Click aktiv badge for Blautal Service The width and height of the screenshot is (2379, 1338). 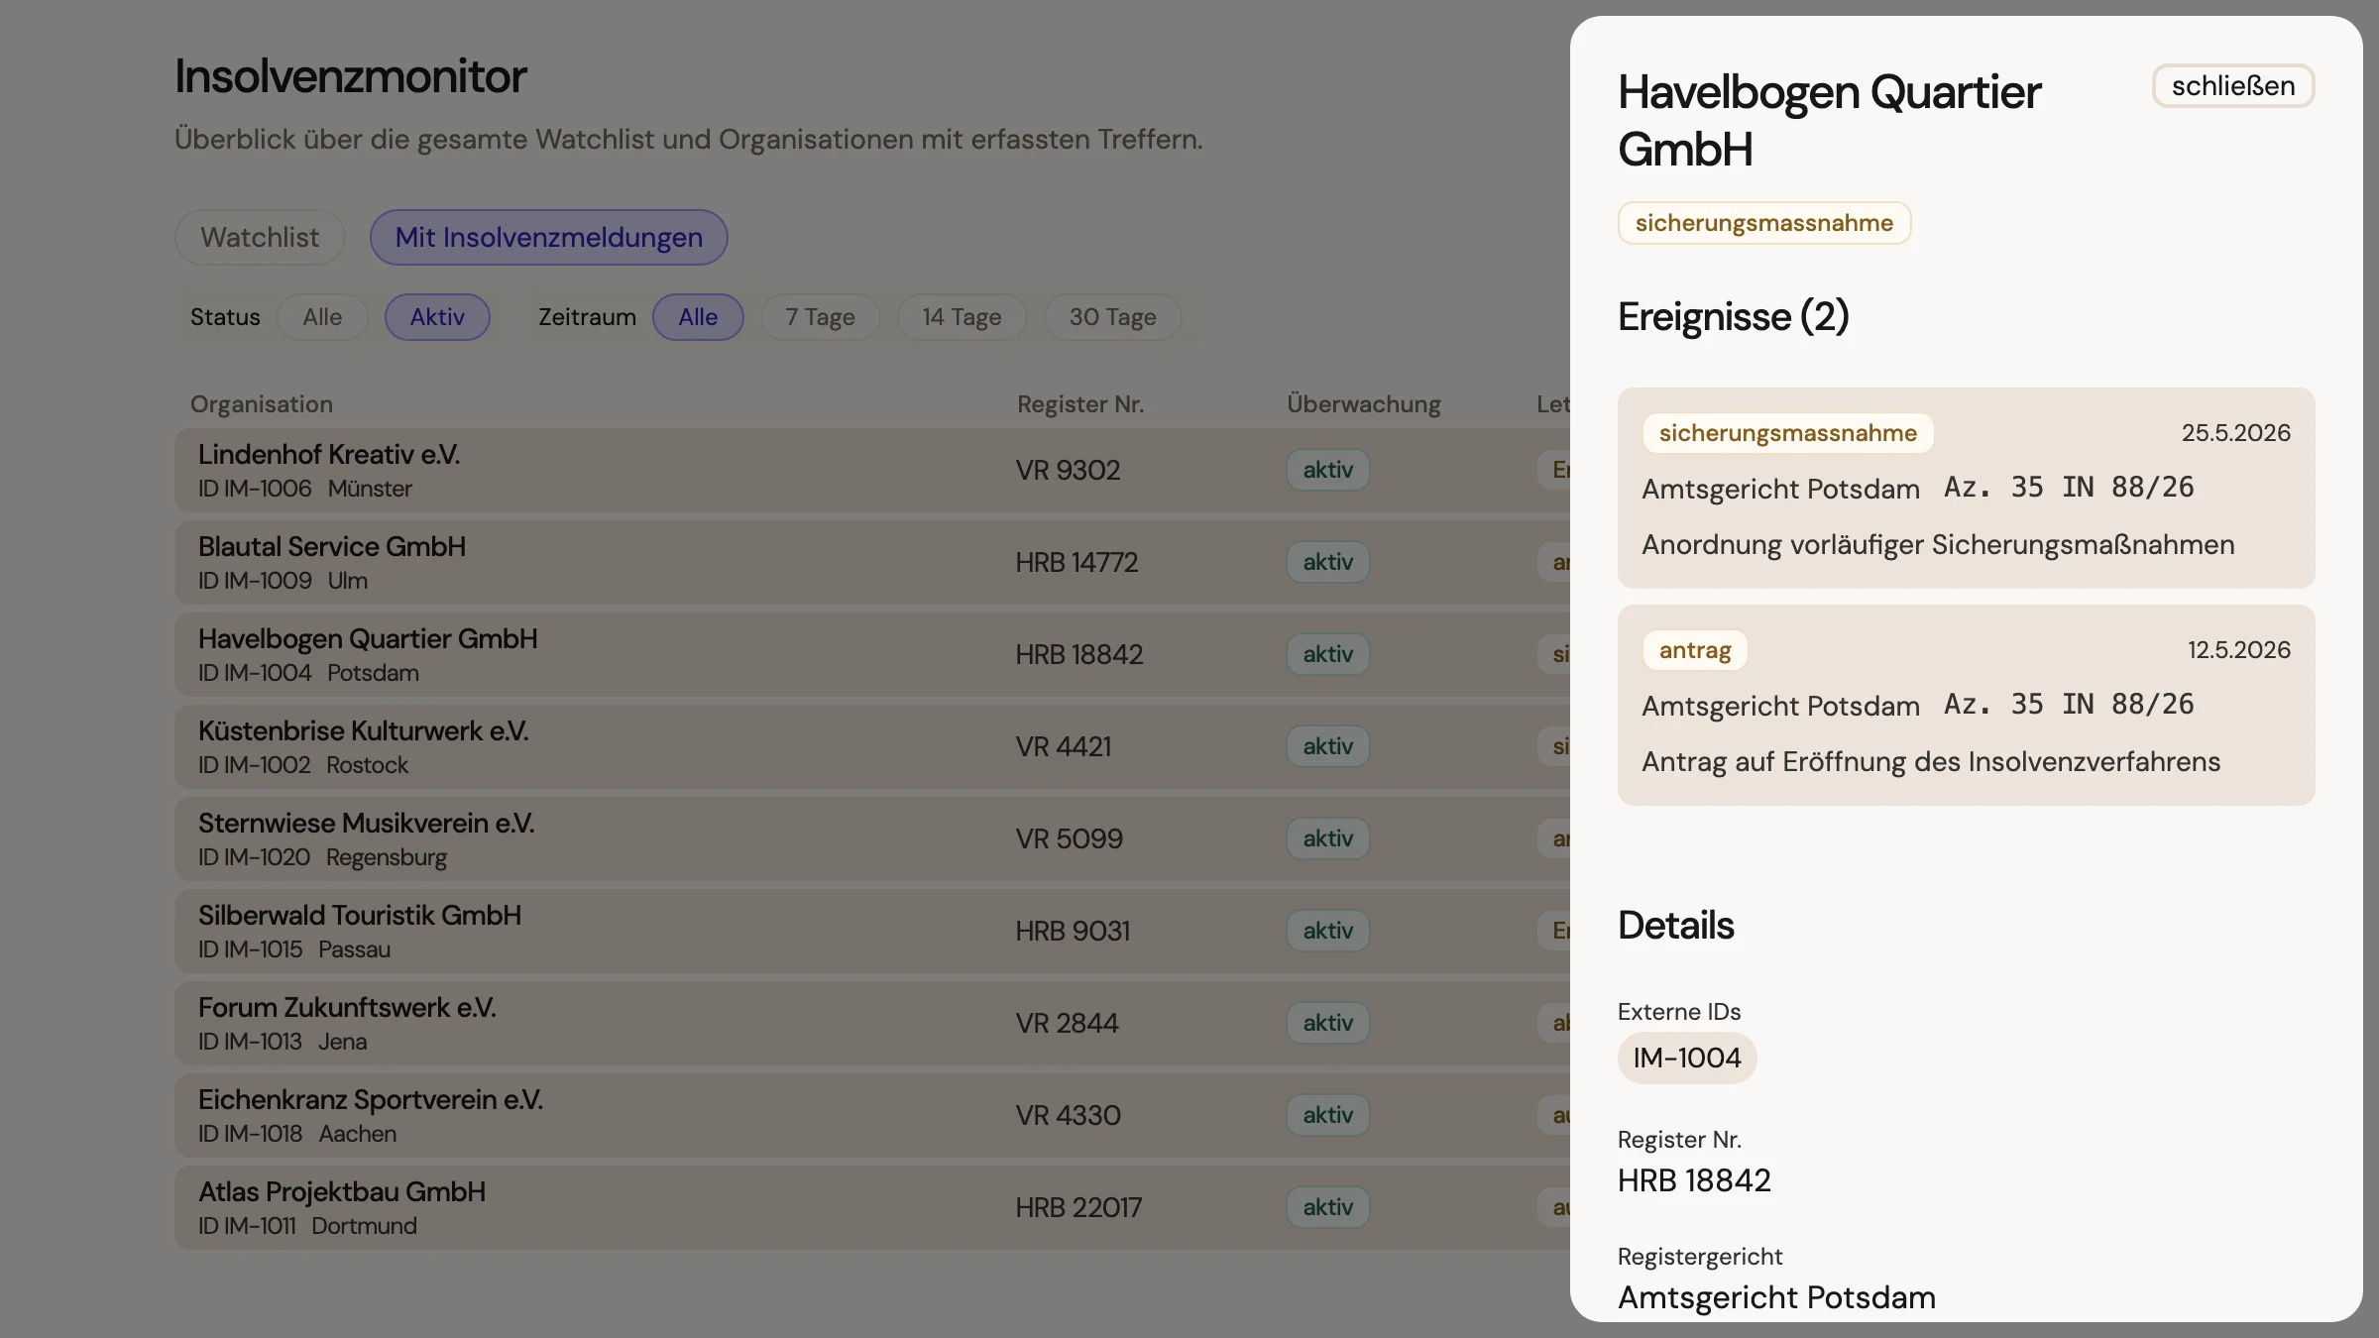pos(1327,562)
